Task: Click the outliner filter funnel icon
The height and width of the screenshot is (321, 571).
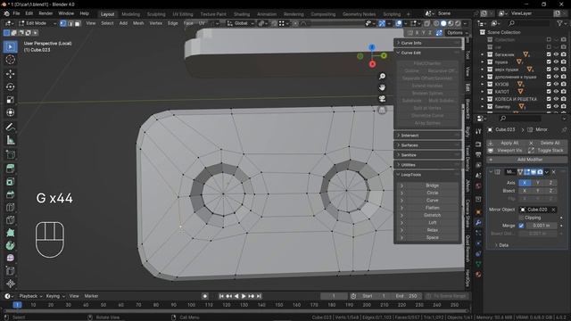Action: (559, 23)
